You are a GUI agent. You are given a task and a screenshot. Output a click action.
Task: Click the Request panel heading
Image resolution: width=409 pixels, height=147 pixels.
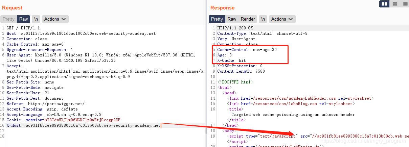coord(12,7)
